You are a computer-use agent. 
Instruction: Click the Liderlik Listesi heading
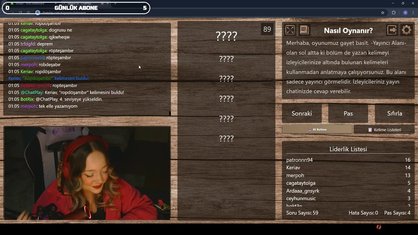click(x=348, y=149)
